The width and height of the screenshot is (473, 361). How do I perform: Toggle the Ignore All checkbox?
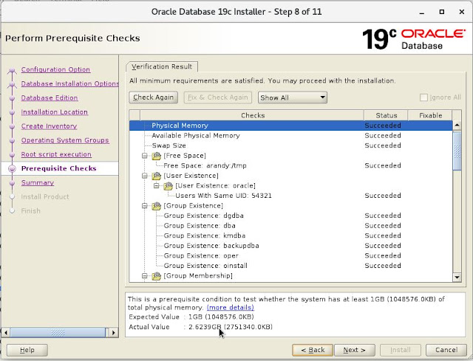pos(423,97)
